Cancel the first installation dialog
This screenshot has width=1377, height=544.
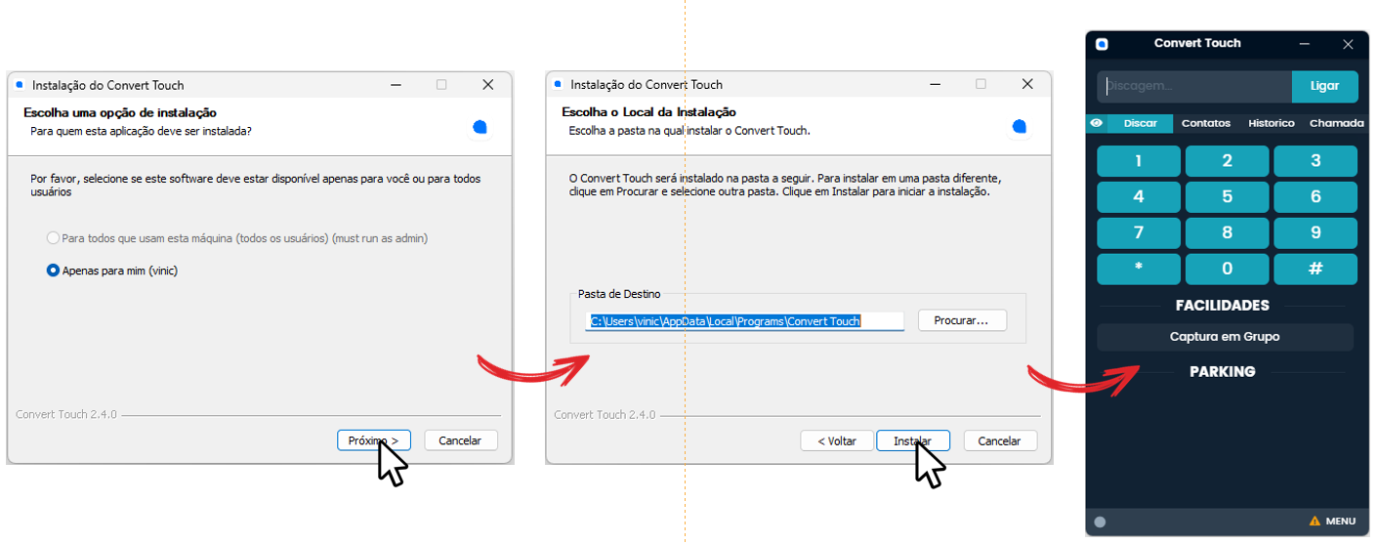click(460, 440)
